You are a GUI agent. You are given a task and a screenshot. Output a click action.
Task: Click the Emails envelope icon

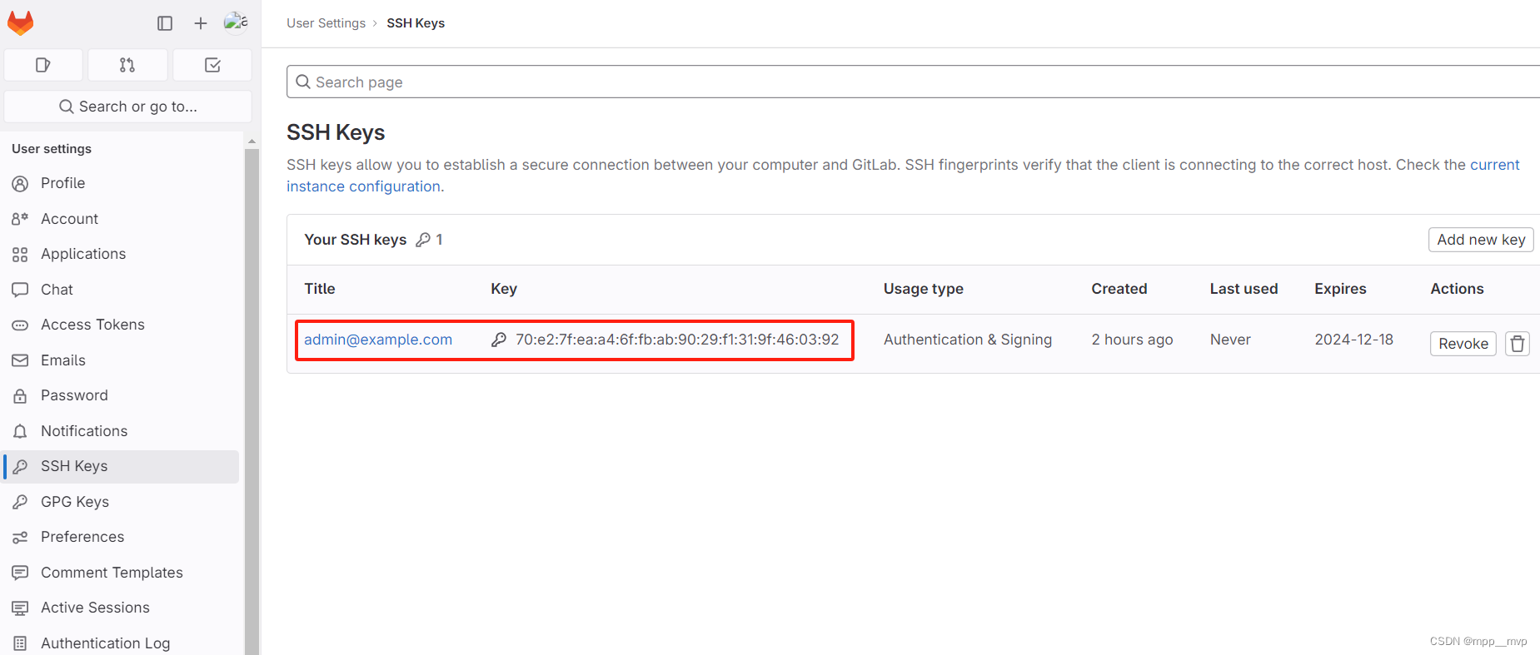[20, 360]
